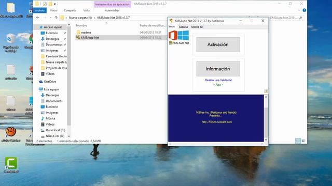This screenshot has width=332, height=186.
Task: Click the properties checkmark icon in title bar
Action: 45,4
